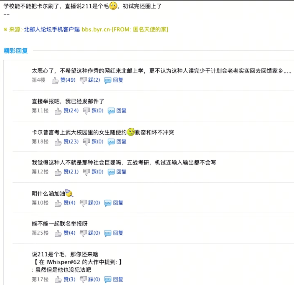
Task: Click thumbs-up icon on 25th floor reply
Action: point(58,233)
